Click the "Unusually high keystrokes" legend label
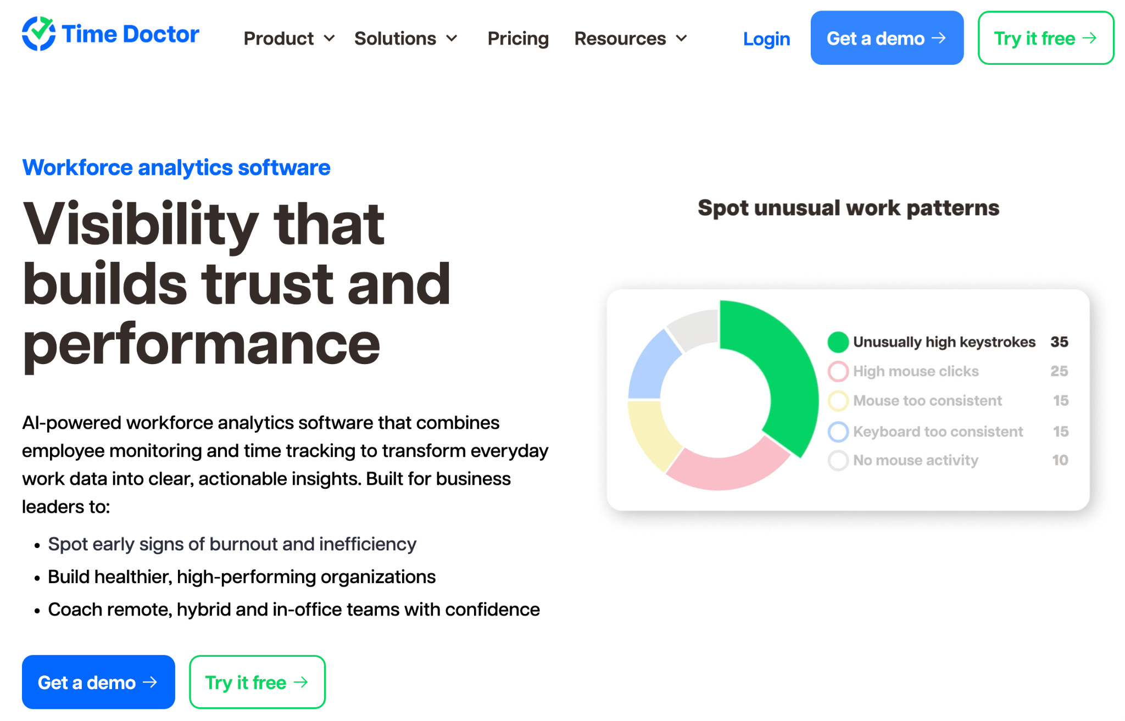 pyautogui.click(x=944, y=342)
